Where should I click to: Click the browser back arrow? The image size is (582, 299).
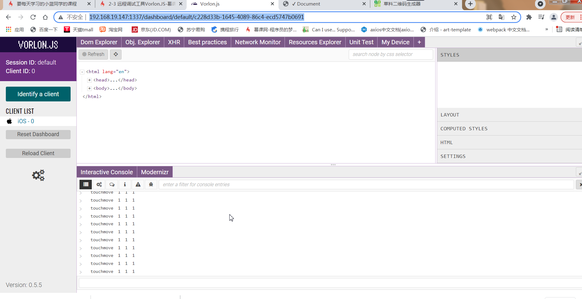pos(9,17)
